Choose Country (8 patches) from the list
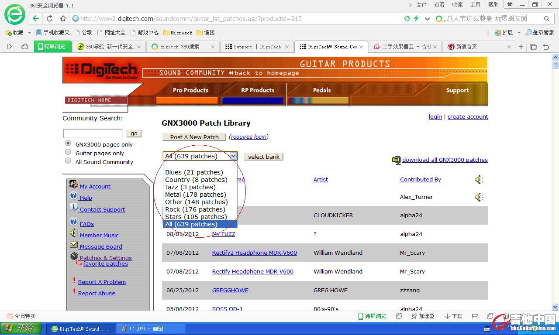559x335 pixels. [200, 180]
